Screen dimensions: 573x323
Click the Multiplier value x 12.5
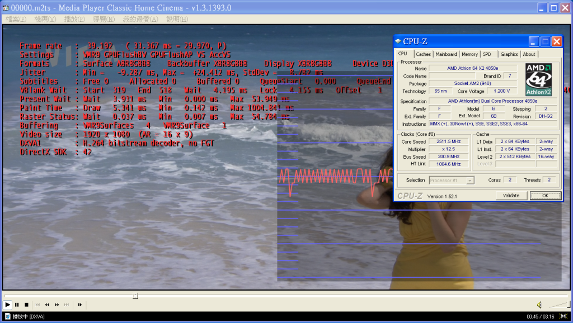448,149
